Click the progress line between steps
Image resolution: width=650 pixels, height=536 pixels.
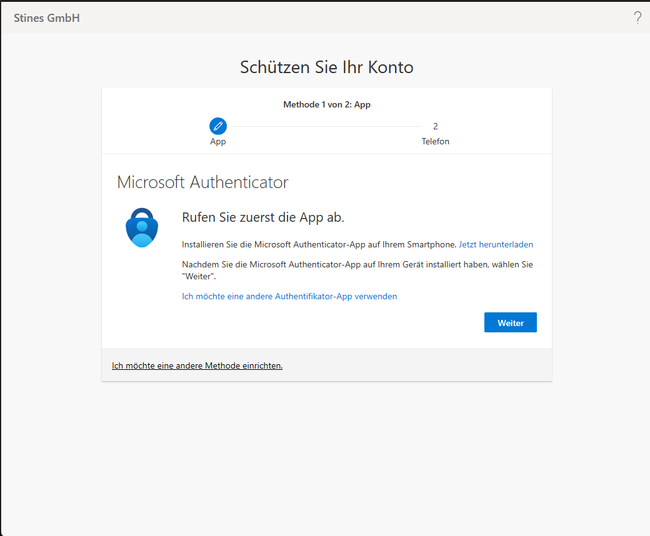[325, 127]
